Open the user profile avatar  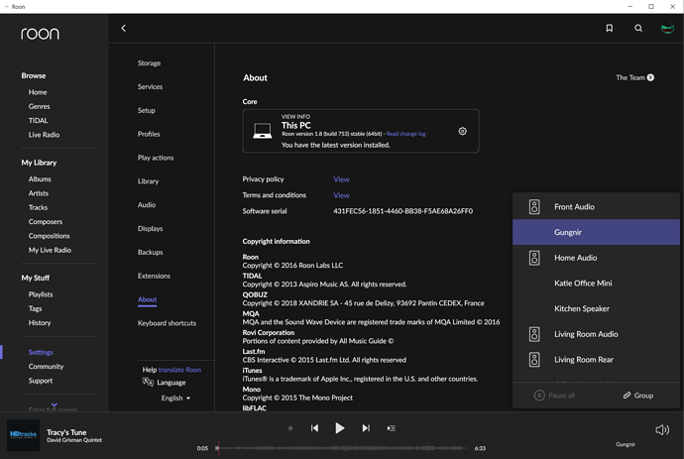(x=667, y=29)
